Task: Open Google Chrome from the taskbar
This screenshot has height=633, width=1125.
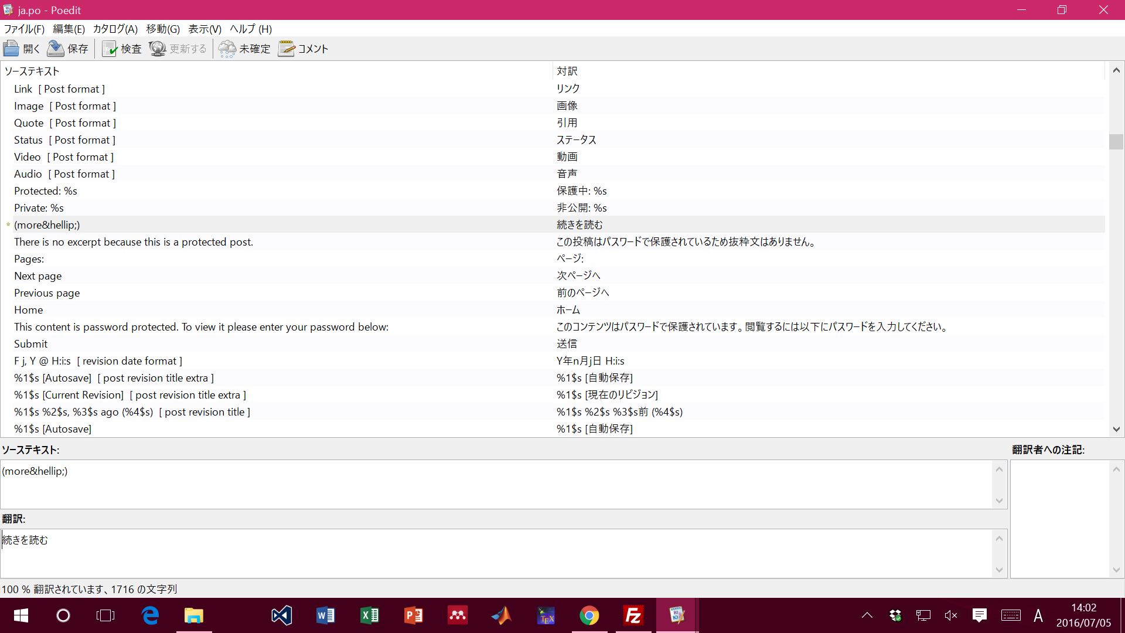Action: coord(589,615)
